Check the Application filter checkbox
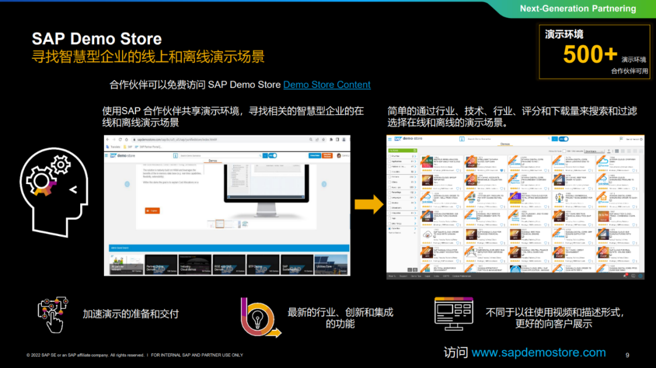The image size is (656, 368). coord(389,162)
